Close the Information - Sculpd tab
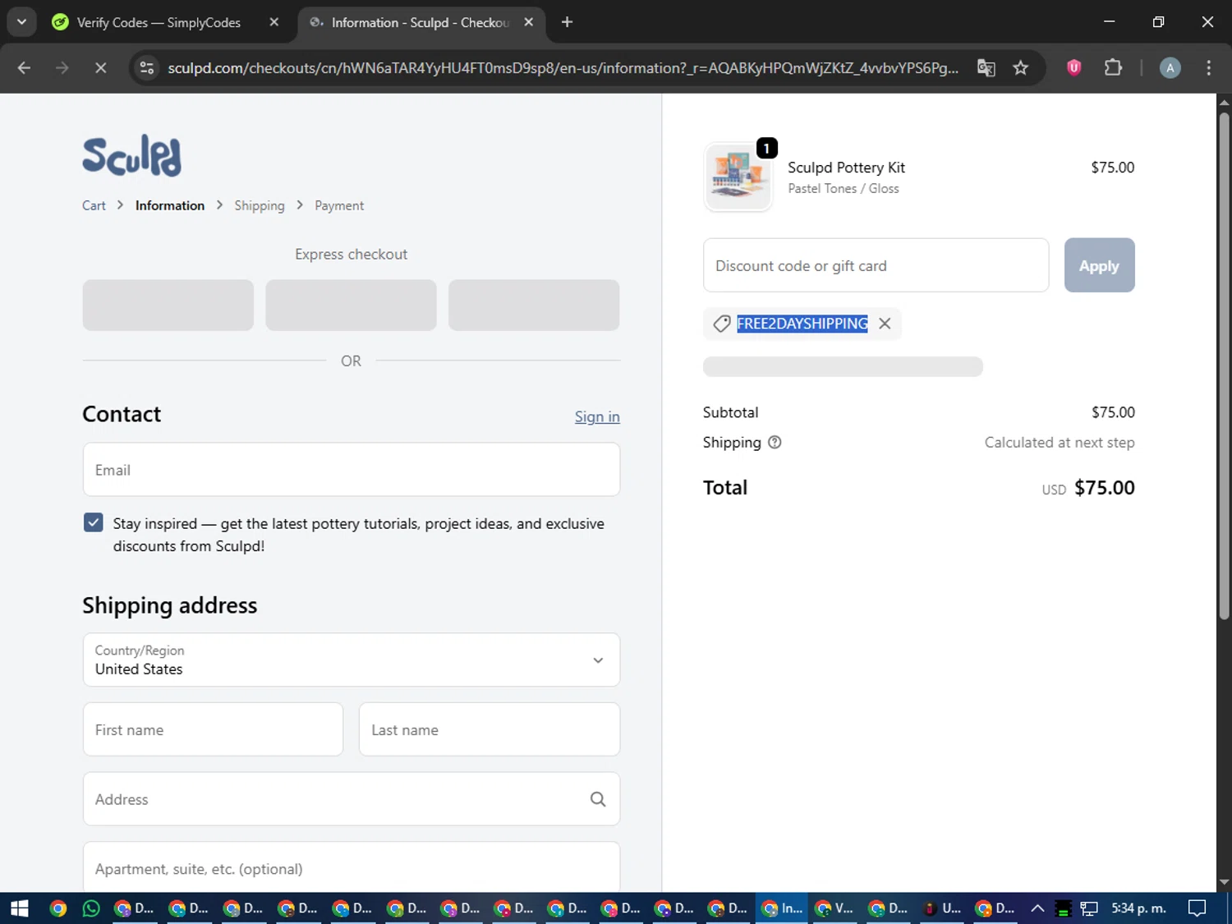 (529, 22)
